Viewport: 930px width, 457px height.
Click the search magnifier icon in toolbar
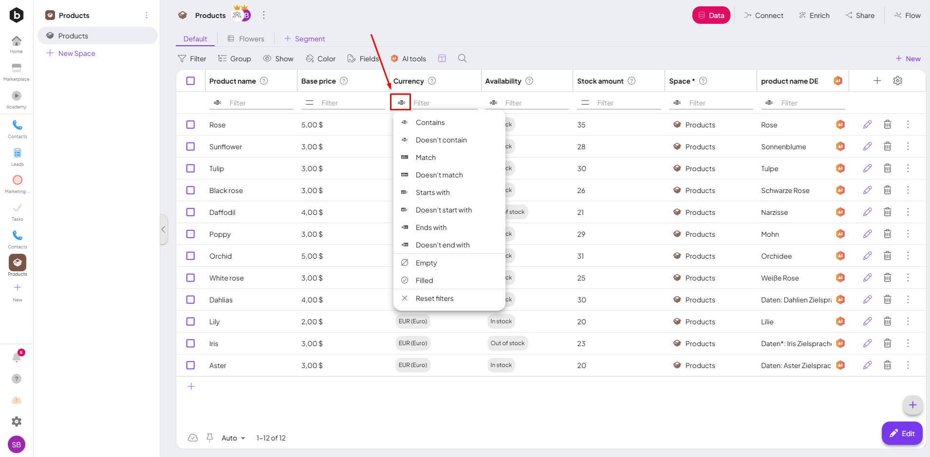462,58
